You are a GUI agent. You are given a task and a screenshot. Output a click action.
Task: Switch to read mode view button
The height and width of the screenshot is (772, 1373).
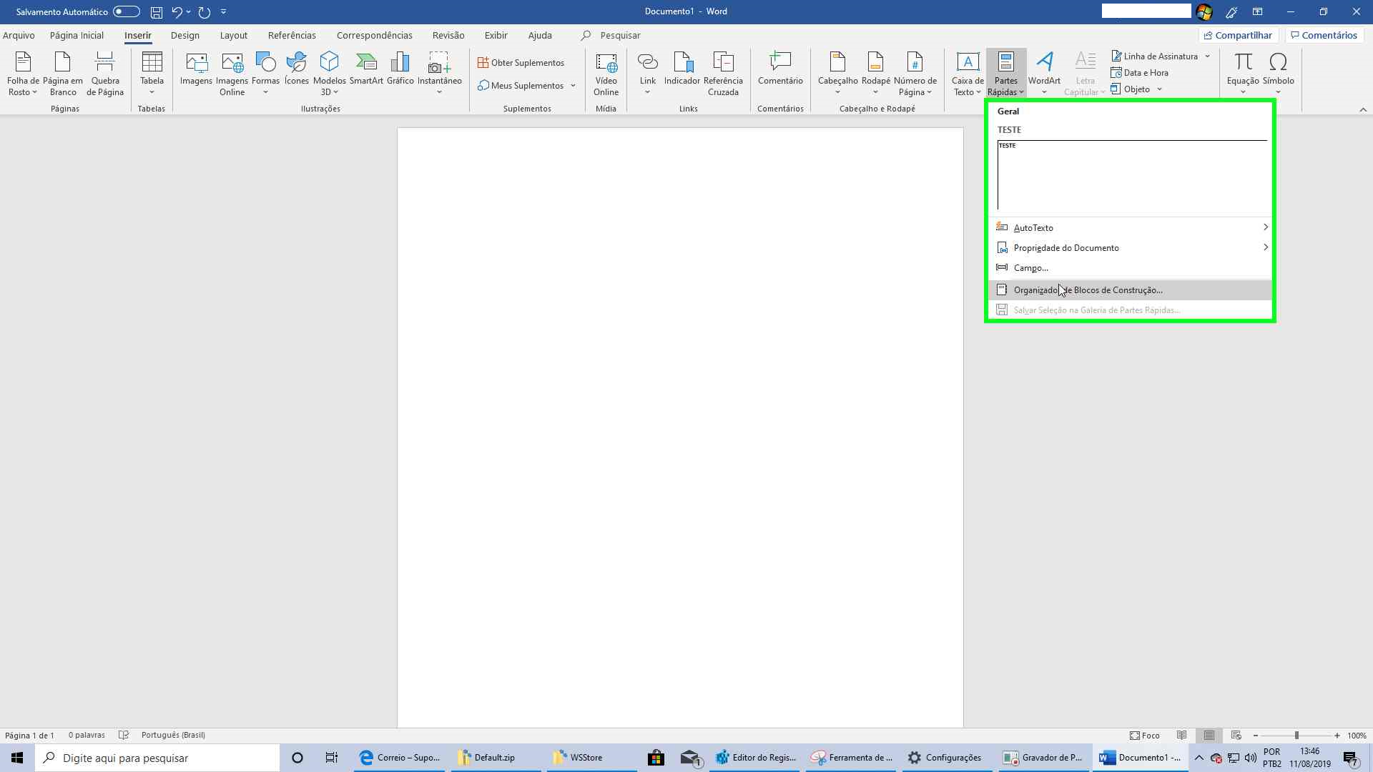[1182, 736]
